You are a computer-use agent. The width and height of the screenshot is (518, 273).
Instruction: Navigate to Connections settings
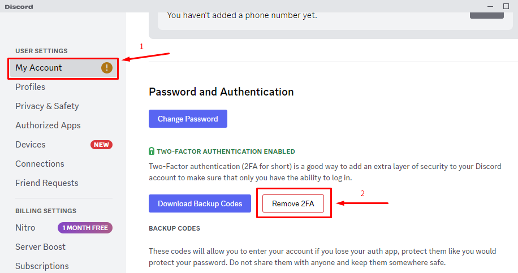tap(63, 164)
